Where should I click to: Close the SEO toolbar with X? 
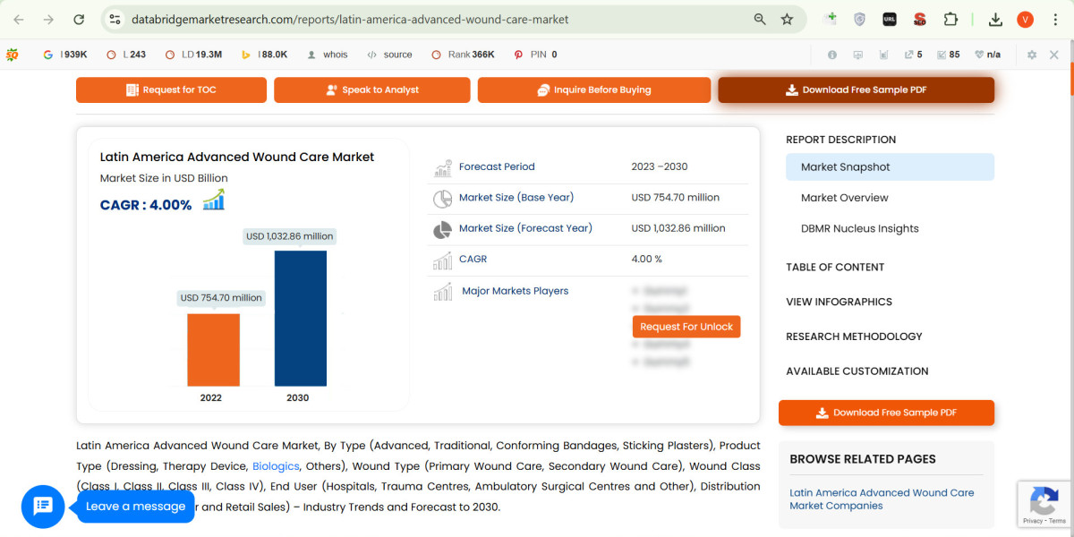click(x=1054, y=55)
